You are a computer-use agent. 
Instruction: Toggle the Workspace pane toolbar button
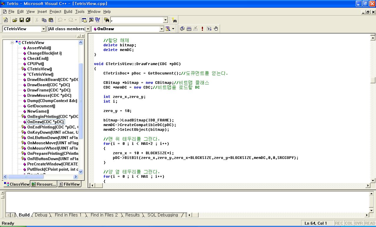click(84, 20)
